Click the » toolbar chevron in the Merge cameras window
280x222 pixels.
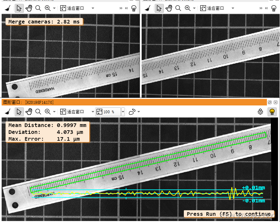pyautogui.click(x=121, y=8)
